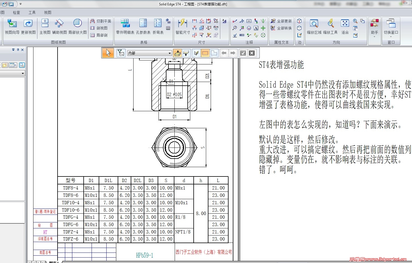Activate the 智能尺寸 smart dimension tool
The height and width of the screenshot is (263, 412).
(183, 26)
